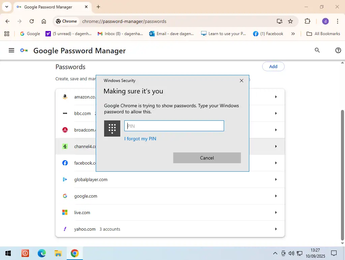The height and width of the screenshot is (260, 345).
Task: Open the Password Manager hamburger menu
Action: (11, 51)
